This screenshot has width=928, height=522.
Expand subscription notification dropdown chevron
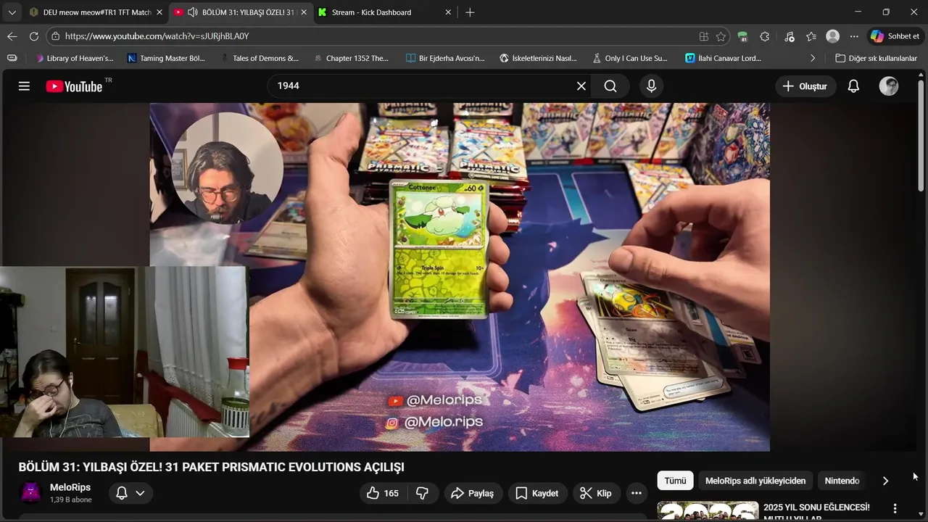click(x=140, y=493)
